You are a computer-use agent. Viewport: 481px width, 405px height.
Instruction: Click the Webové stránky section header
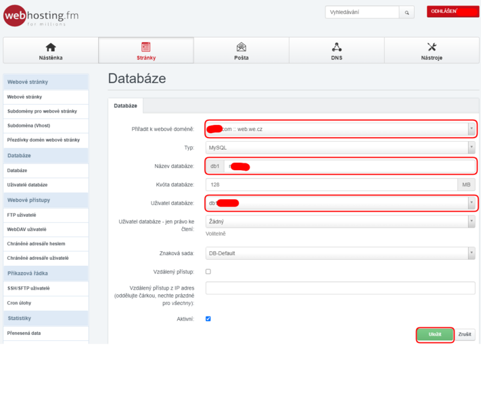46,82
